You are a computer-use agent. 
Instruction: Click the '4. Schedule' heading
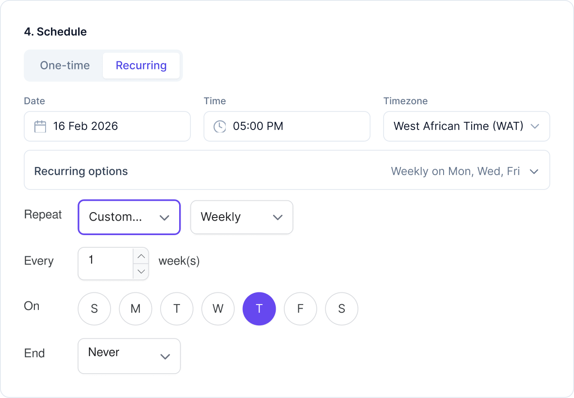coord(56,32)
